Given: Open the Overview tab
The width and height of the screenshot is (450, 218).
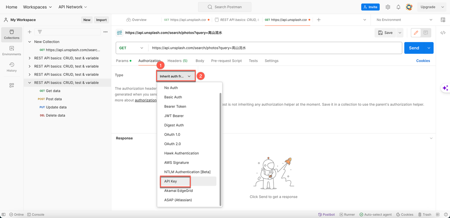Looking at the screenshot, I should [x=136, y=20].
